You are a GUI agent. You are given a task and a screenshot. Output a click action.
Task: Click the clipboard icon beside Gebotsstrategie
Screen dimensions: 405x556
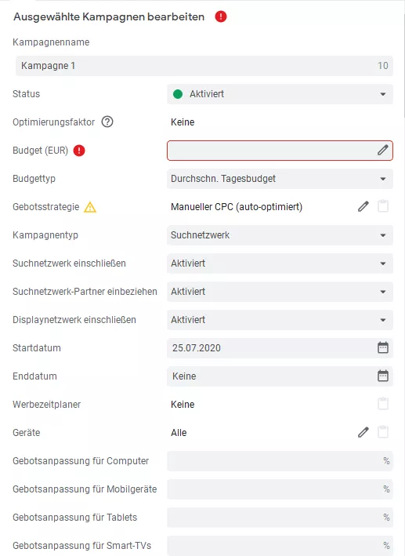[x=383, y=206]
